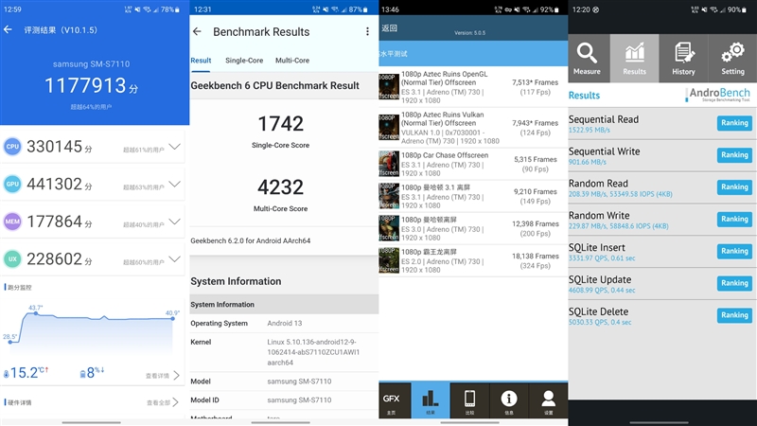This screenshot has height=426, width=757.
Task: Click Ranking button for SQLite Delete
Action: click(734, 315)
